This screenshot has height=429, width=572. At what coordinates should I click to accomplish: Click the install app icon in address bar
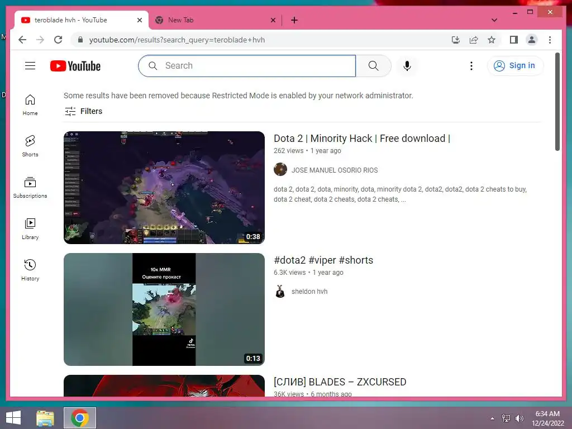point(456,40)
